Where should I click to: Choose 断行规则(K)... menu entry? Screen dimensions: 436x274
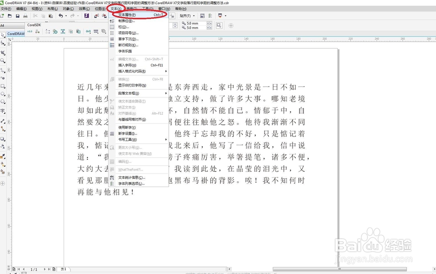pos(139,45)
